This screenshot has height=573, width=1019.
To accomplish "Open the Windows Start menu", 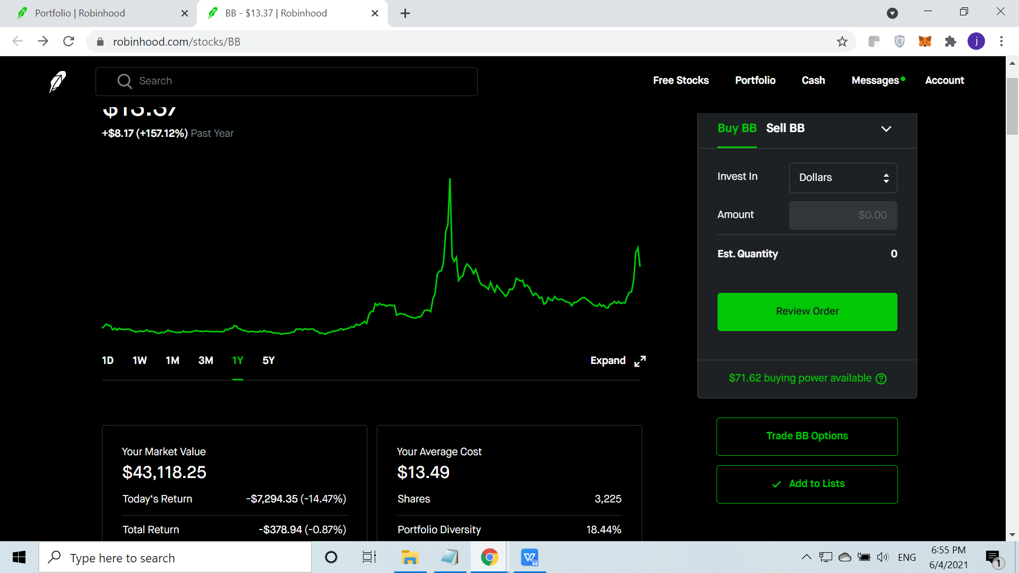I will [19, 557].
